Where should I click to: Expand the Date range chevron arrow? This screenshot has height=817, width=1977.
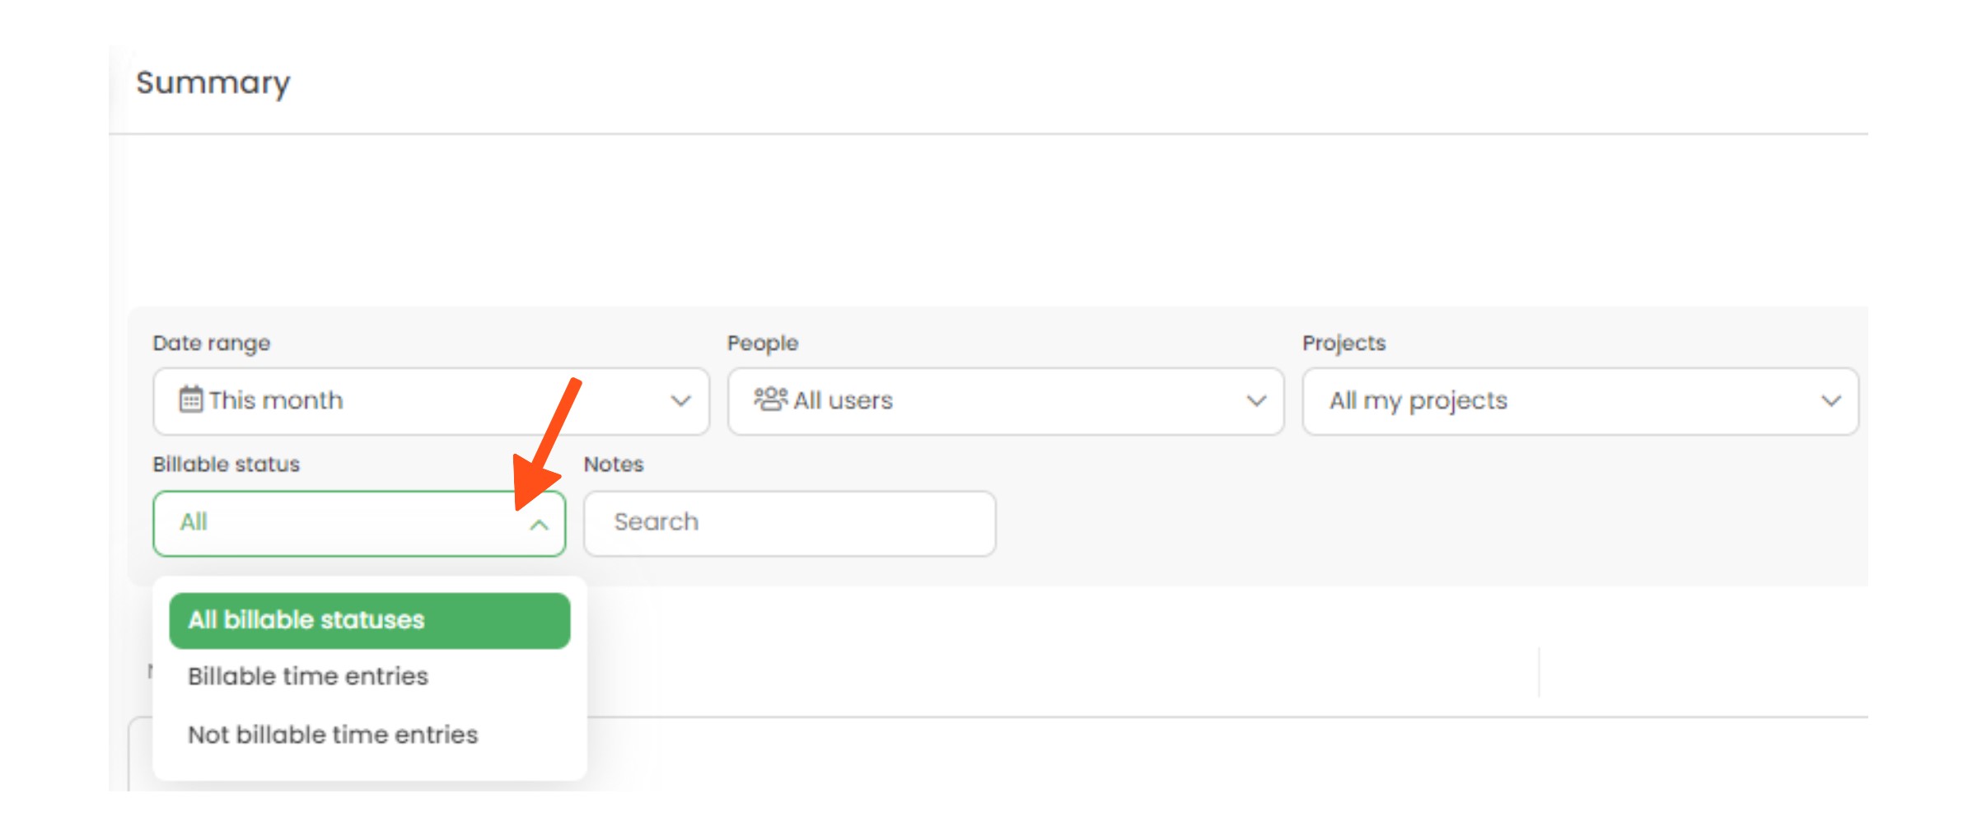point(680,401)
